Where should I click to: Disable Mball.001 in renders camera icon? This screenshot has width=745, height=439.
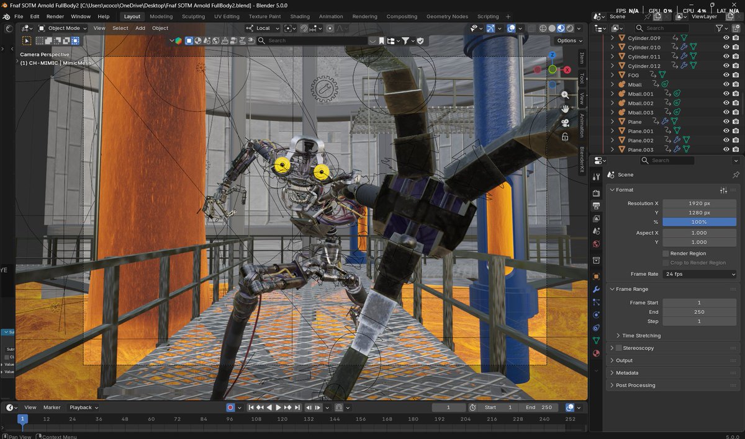[736, 94]
